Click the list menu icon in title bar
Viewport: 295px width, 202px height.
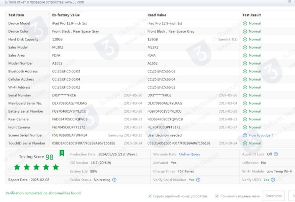pyautogui.click(x=289, y=2)
